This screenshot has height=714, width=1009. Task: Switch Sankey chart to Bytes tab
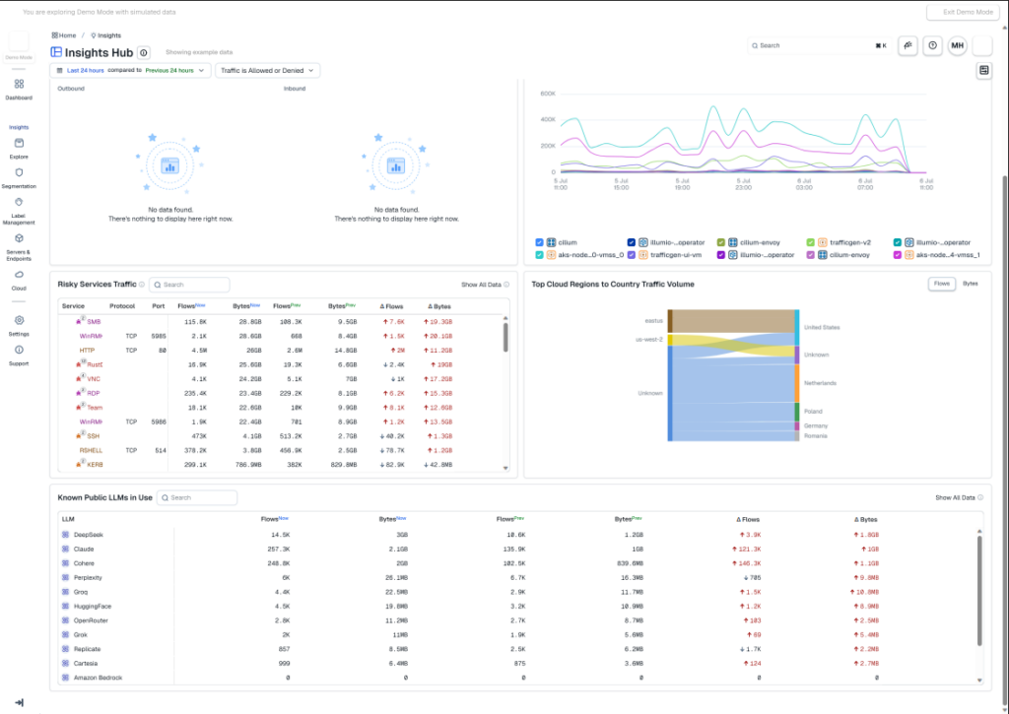970,284
